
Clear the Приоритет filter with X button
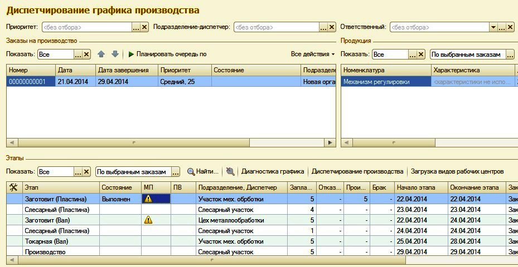[x=144, y=27]
